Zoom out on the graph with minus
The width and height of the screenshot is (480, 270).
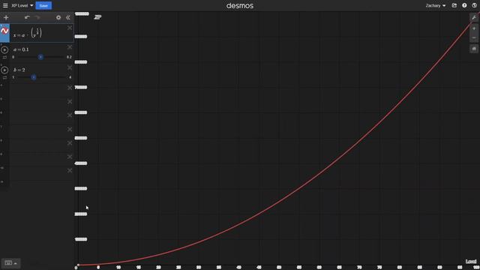tap(474, 37)
